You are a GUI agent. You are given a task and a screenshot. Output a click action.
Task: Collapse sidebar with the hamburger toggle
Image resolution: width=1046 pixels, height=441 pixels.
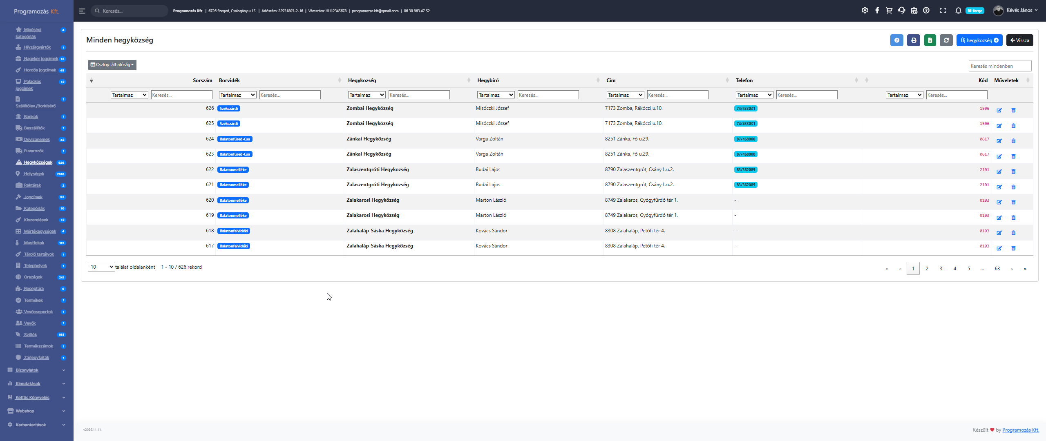click(x=82, y=11)
